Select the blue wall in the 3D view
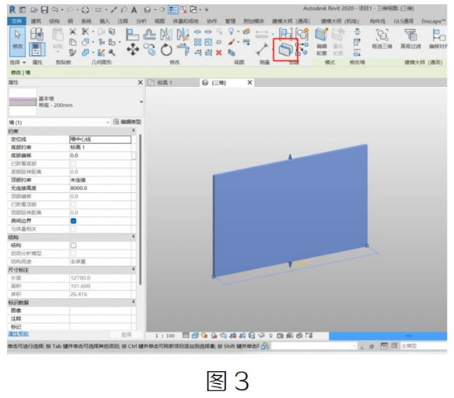The width and height of the screenshot is (454, 398). [291, 211]
